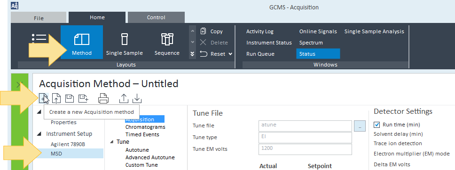Click the download arrow method icon
455x170 pixels.
(137, 99)
